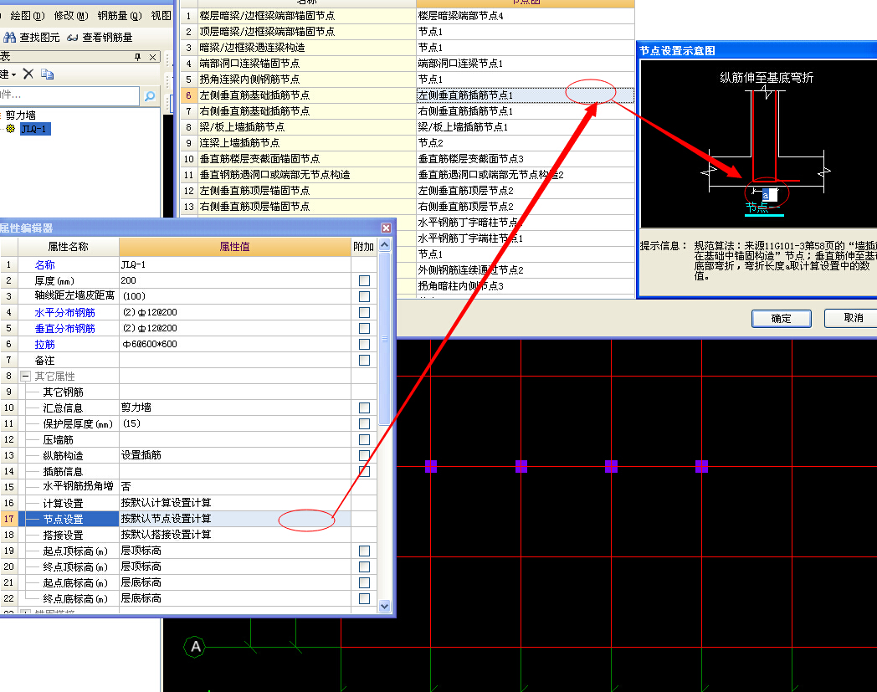
Task: Click the property editor scroll down arrow
Action: coord(384,606)
